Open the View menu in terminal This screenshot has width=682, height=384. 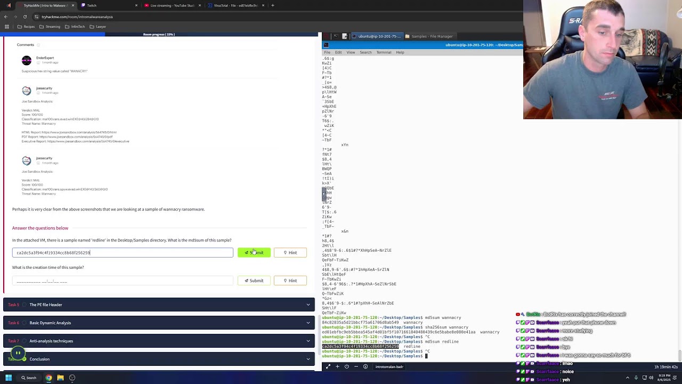(351, 52)
